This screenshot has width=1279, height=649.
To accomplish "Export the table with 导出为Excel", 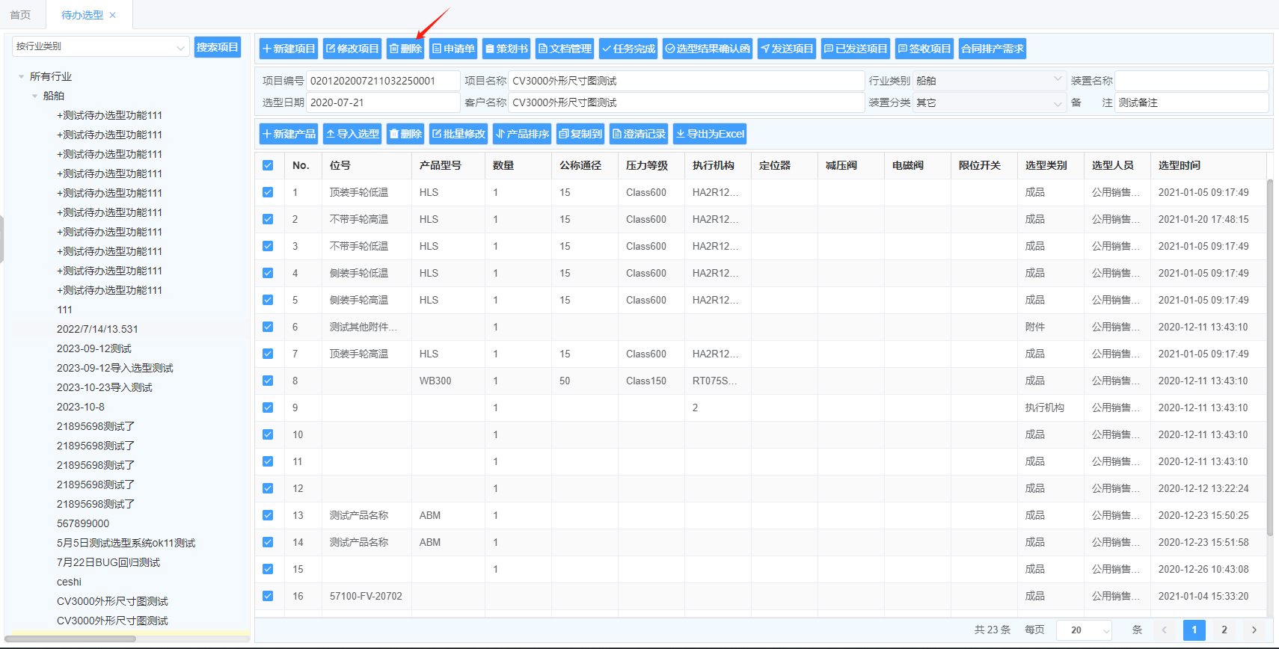I will pyautogui.click(x=710, y=134).
